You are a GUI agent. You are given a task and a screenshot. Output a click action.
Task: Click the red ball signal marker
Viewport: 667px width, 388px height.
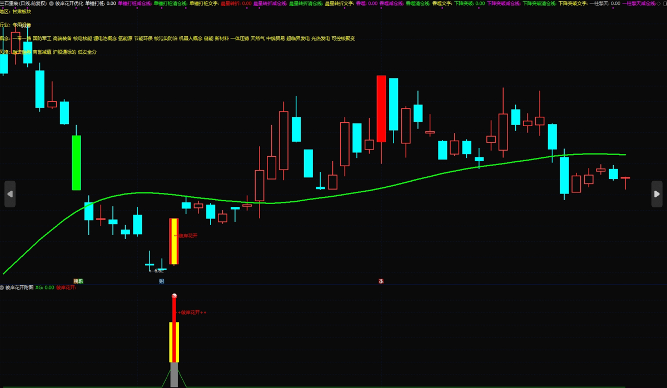coord(174,296)
